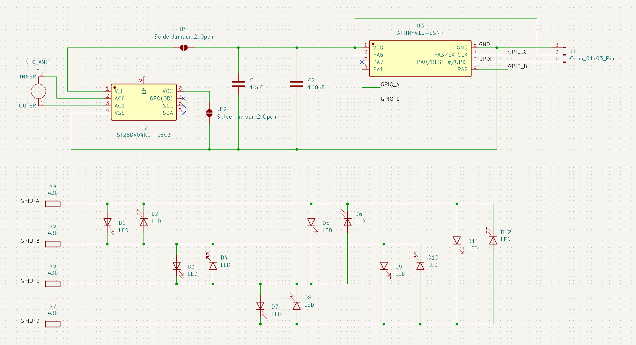The width and height of the screenshot is (636, 345).
Task: Select LED D7 diode symbol
Action: (260, 306)
